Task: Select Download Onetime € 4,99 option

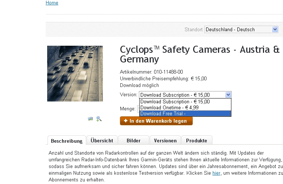Action: 185,108
